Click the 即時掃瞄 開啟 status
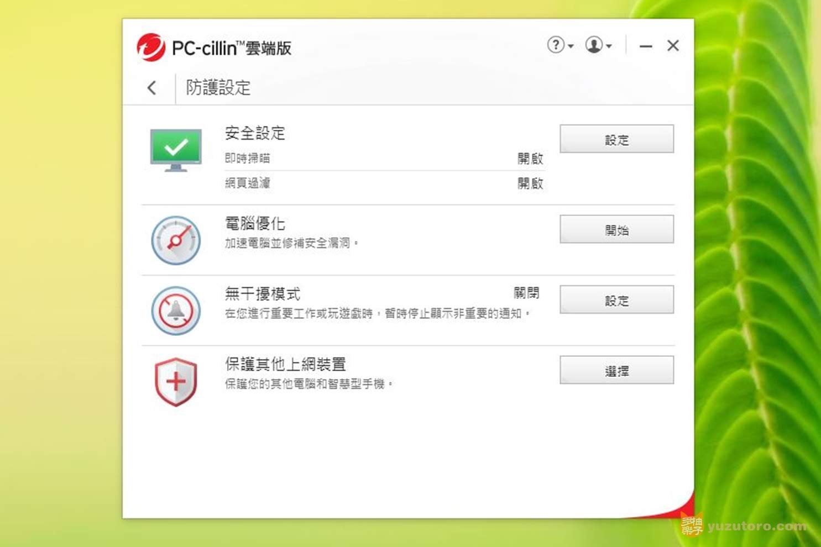This screenshot has width=821, height=547. [530, 159]
